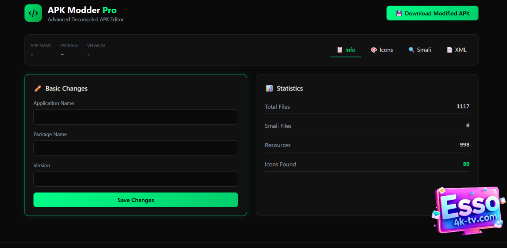The height and width of the screenshot is (248, 507).
Task: Click the clipboard icon on the Info tab
Action: pyautogui.click(x=339, y=50)
